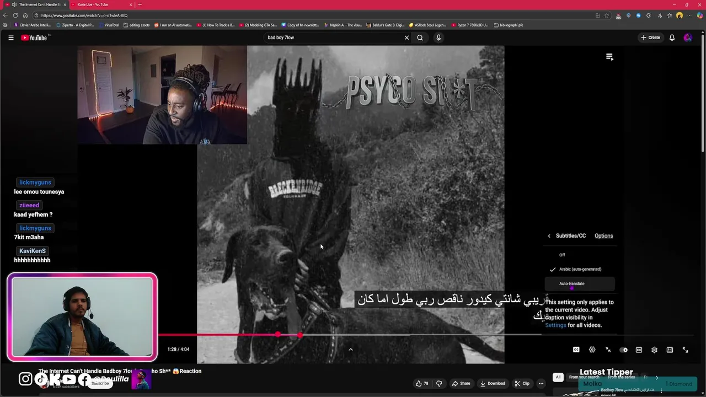This screenshot has height=397, width=706.
Task: Open Ryzen 7 7800x3D bookmark
Action: pyautogui.click(x=469, y=25)
